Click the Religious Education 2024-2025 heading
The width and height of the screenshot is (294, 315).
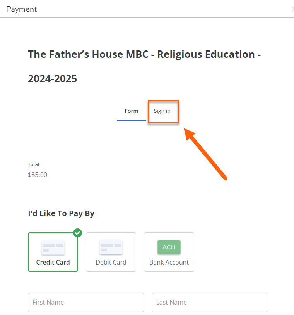(144, 66)
